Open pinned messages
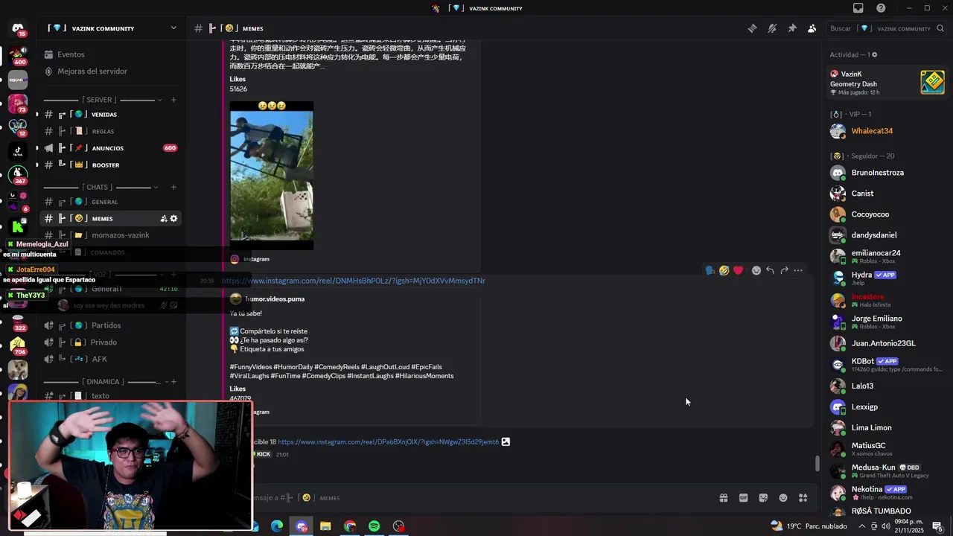The width and height of the screenshot is (953, 536). (792, 28)
